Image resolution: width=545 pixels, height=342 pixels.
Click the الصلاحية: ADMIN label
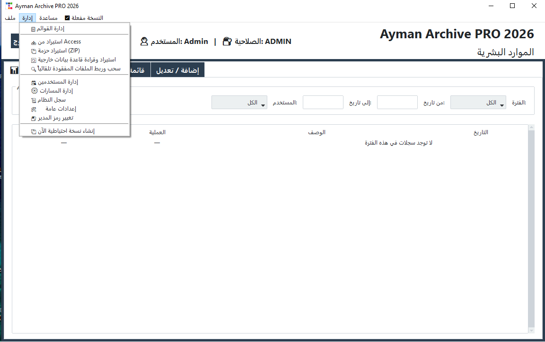point(263,42)
